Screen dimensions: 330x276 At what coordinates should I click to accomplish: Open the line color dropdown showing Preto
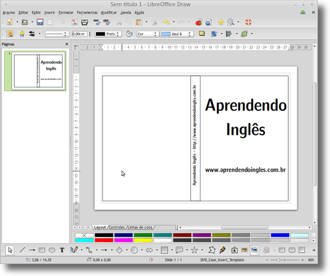tap(108, 34)
